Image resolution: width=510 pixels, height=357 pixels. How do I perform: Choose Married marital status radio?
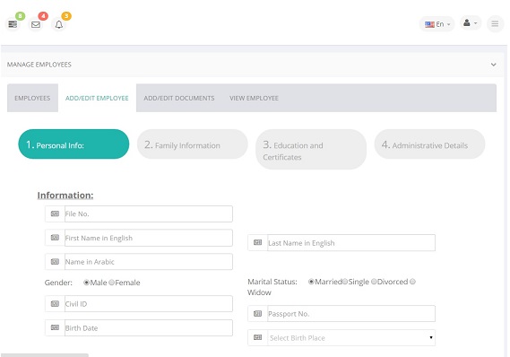point(311,282)
